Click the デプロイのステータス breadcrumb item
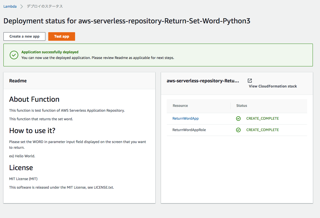This screenshot has width=320, height=218. coord(44,6)
